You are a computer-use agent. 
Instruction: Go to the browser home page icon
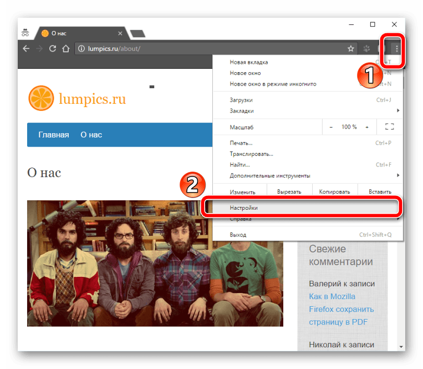coord(66,49)
